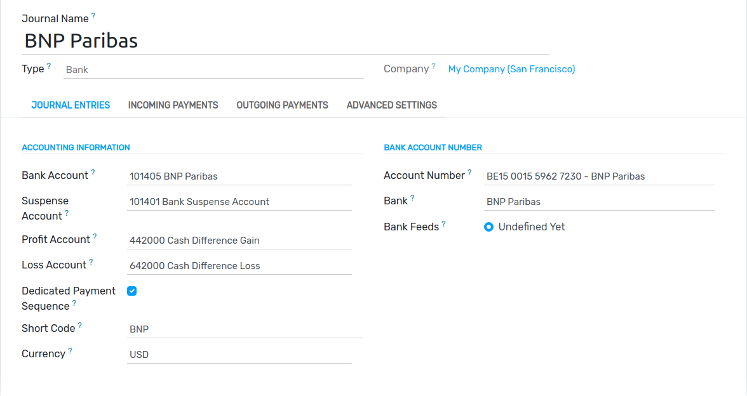Untick the Dedicated Payment Sequence checkbox
747x396 pixels.
[x=132, y=291]
